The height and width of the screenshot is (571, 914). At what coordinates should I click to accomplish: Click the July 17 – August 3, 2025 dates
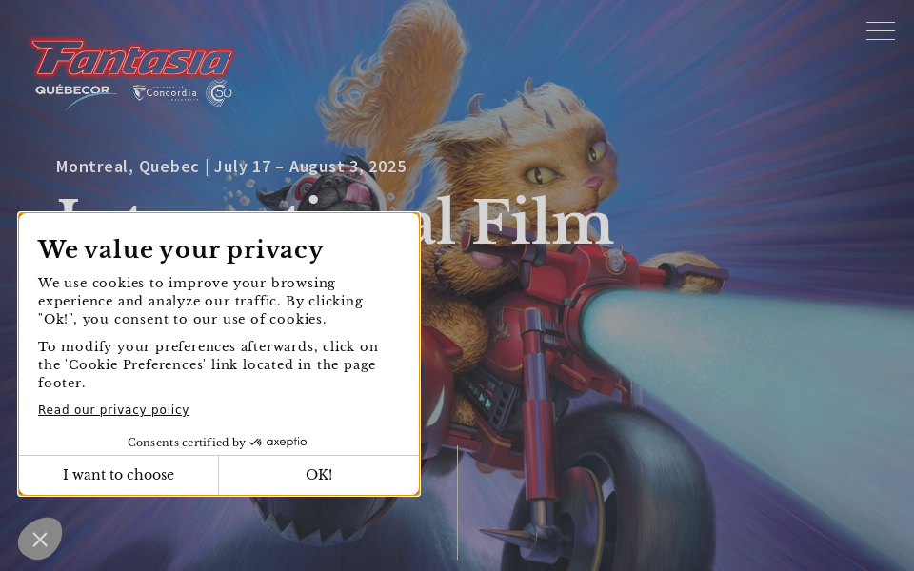(310, 167)
